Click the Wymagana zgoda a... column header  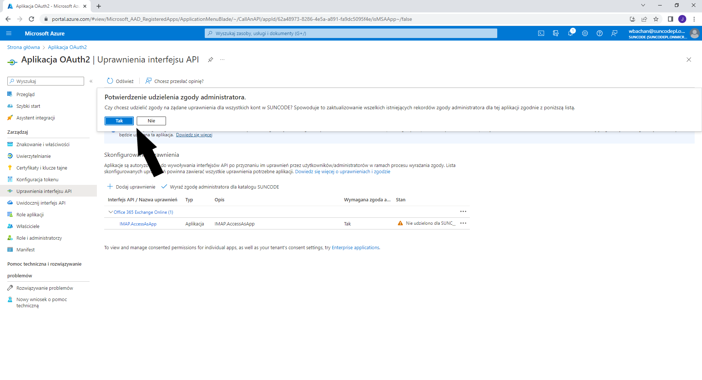[x=367, y=200]
